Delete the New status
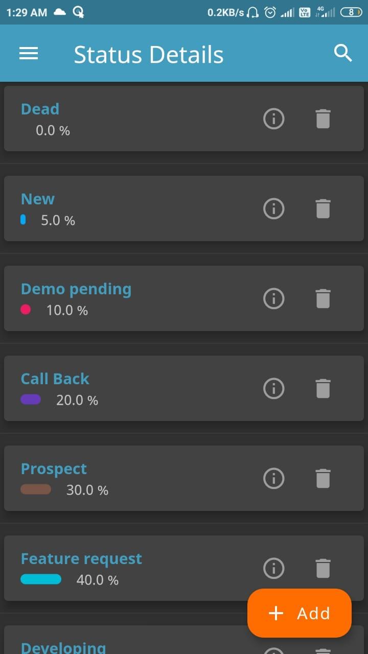 (x=323, y=208)
